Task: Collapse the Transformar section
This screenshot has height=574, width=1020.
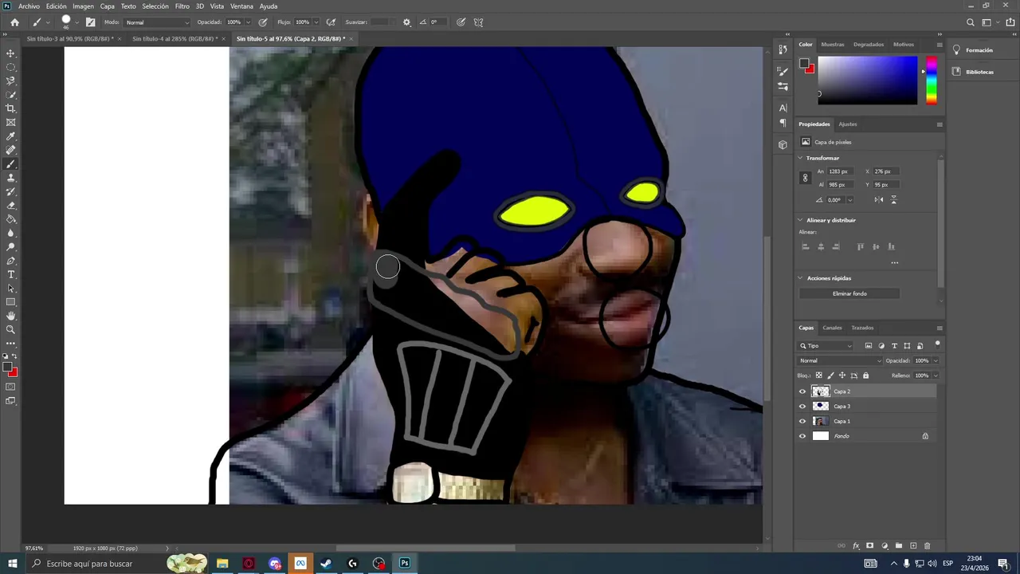Action: tap(800, 158)
